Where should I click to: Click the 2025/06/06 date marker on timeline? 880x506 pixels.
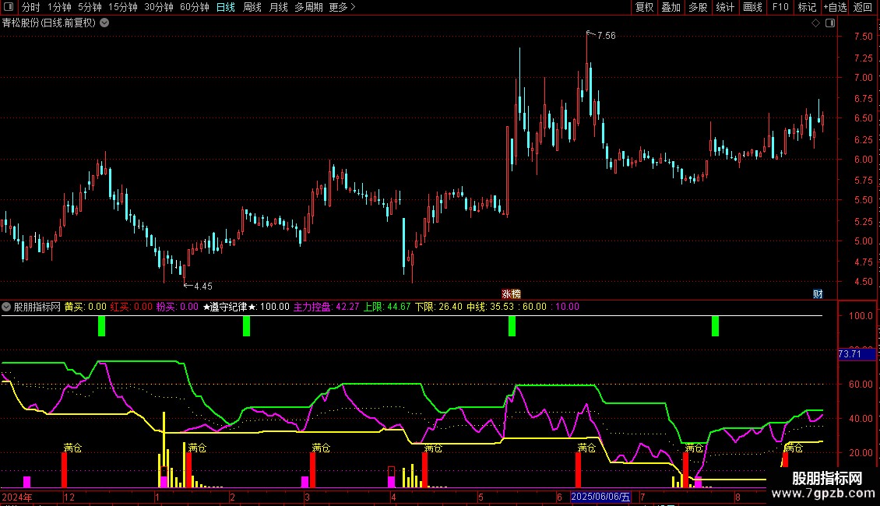click(601, 497)
